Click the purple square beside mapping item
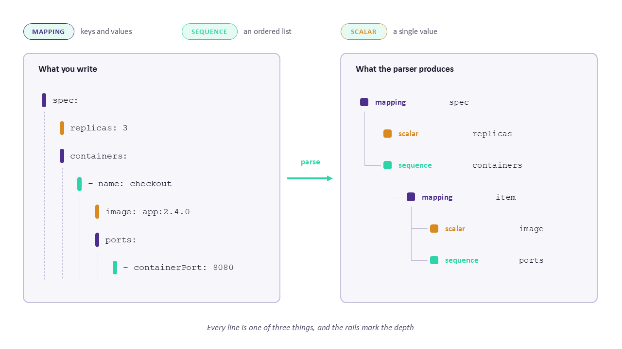The height and width of the screenshot is (349, 622). click(411, 197)
